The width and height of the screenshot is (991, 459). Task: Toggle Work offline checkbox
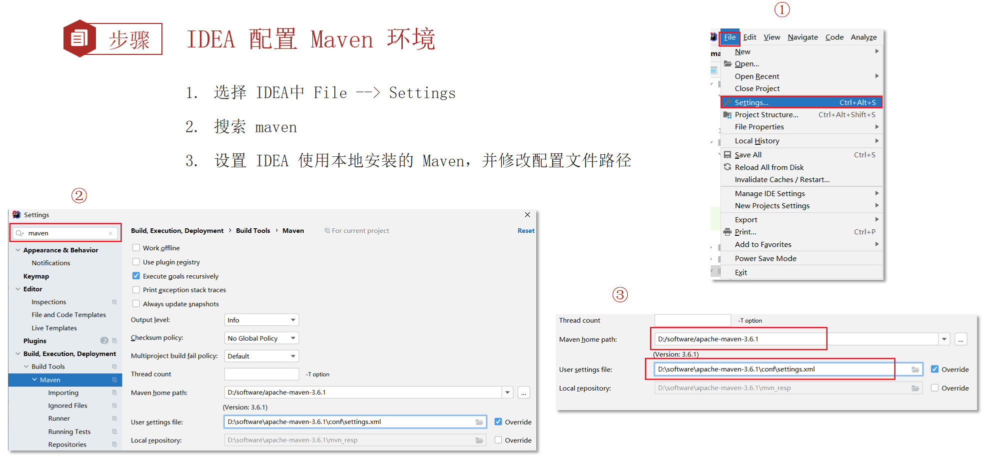click(136, 248)
